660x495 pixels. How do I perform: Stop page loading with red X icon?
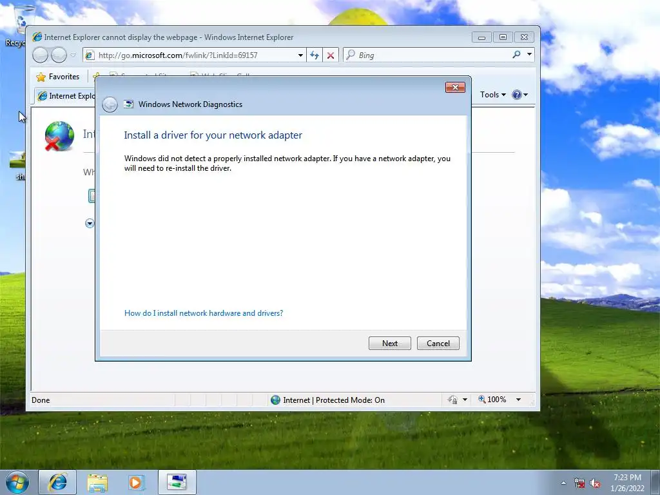[x=331, y=55]
